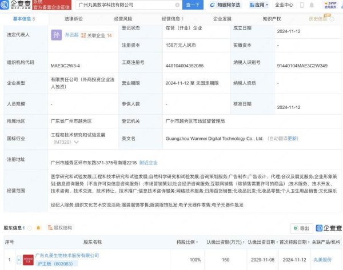Click the info icon beside 历史信息
This screenshot has height=270, width=343.
pyautogui.click(x=332, y=19)
